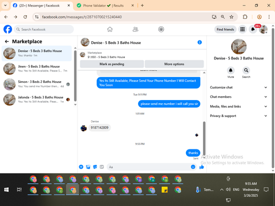275x206 pixels.
Task: Click the 'Yes Its Still Available' message bubble
Action: 148,83
